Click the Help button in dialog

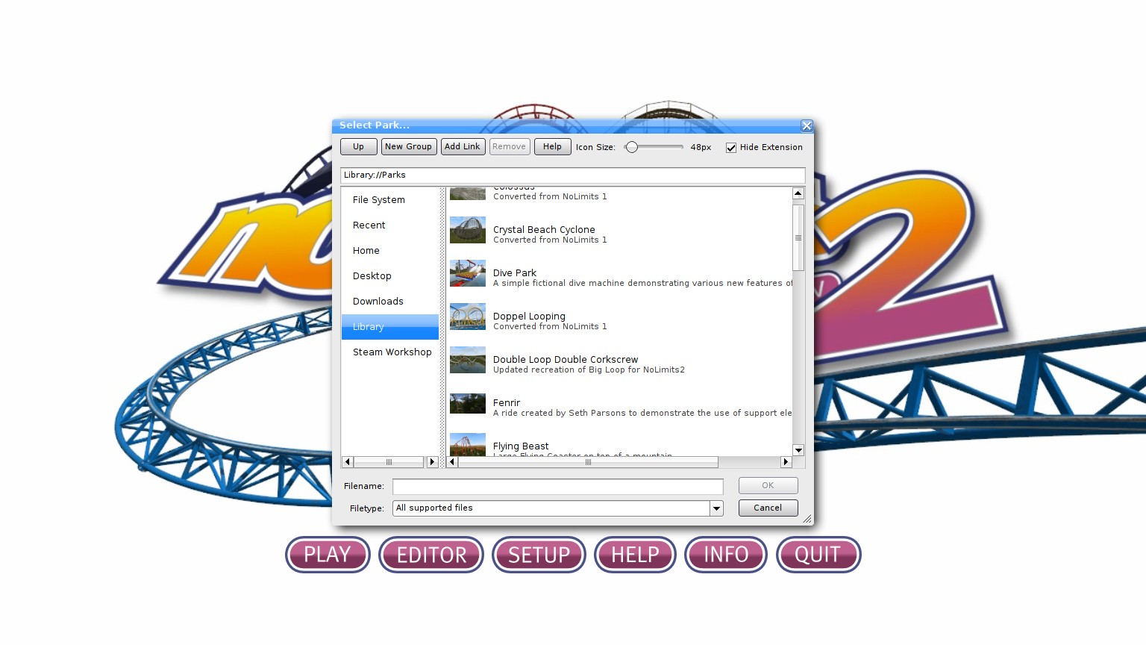[553, 147]
